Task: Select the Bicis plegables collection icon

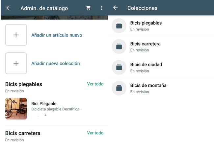Action: pos(119,26)
